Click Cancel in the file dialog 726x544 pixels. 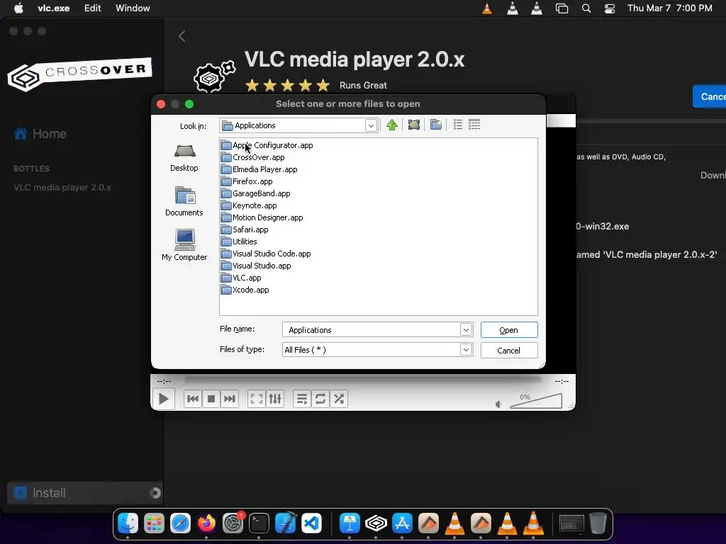[x=509, y=350]
